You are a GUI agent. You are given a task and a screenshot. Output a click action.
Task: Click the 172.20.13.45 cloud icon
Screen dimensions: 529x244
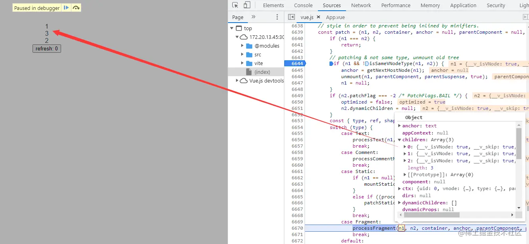tap(244, 37)
